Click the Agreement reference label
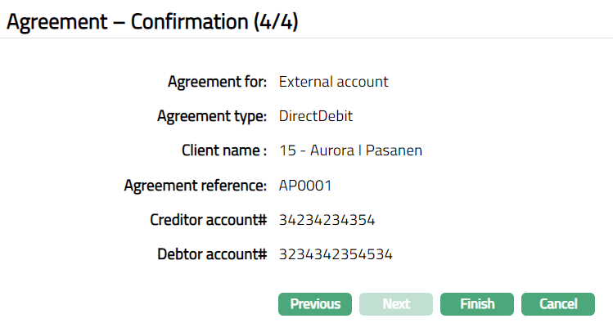Viewport: 613px width, 332px height. click(196, 186)
